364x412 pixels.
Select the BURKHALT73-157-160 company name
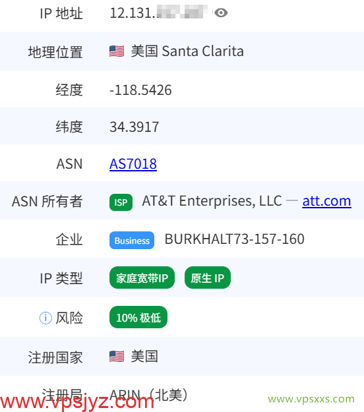235,239
